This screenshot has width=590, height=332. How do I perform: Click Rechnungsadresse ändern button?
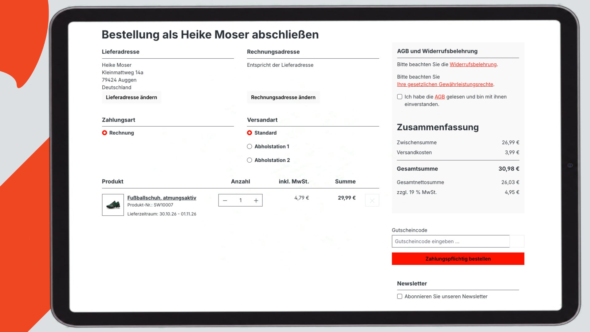point(283,97)
